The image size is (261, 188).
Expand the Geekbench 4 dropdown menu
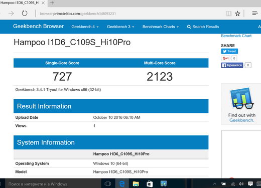[85, 27]
